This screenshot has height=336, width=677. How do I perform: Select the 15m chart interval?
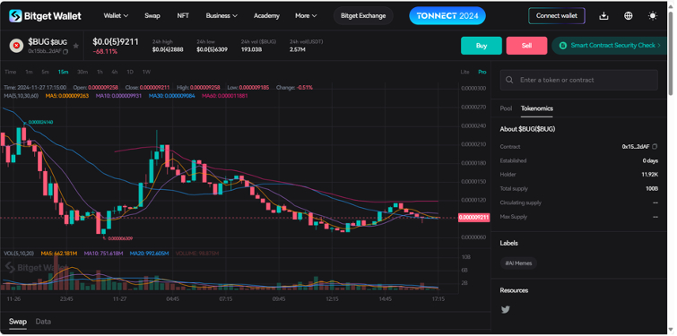(x=63, y=72)
